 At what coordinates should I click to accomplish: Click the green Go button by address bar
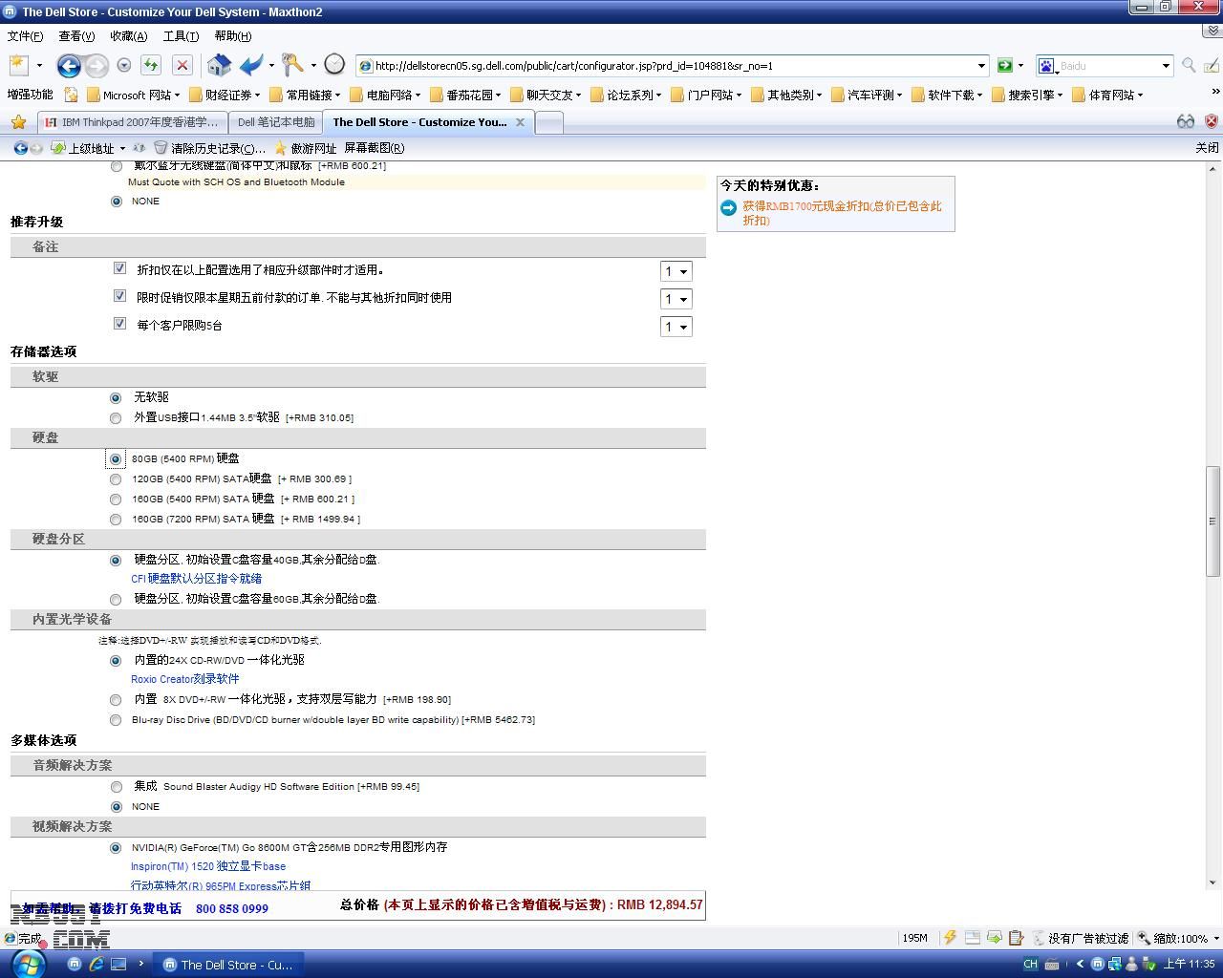1004,66
